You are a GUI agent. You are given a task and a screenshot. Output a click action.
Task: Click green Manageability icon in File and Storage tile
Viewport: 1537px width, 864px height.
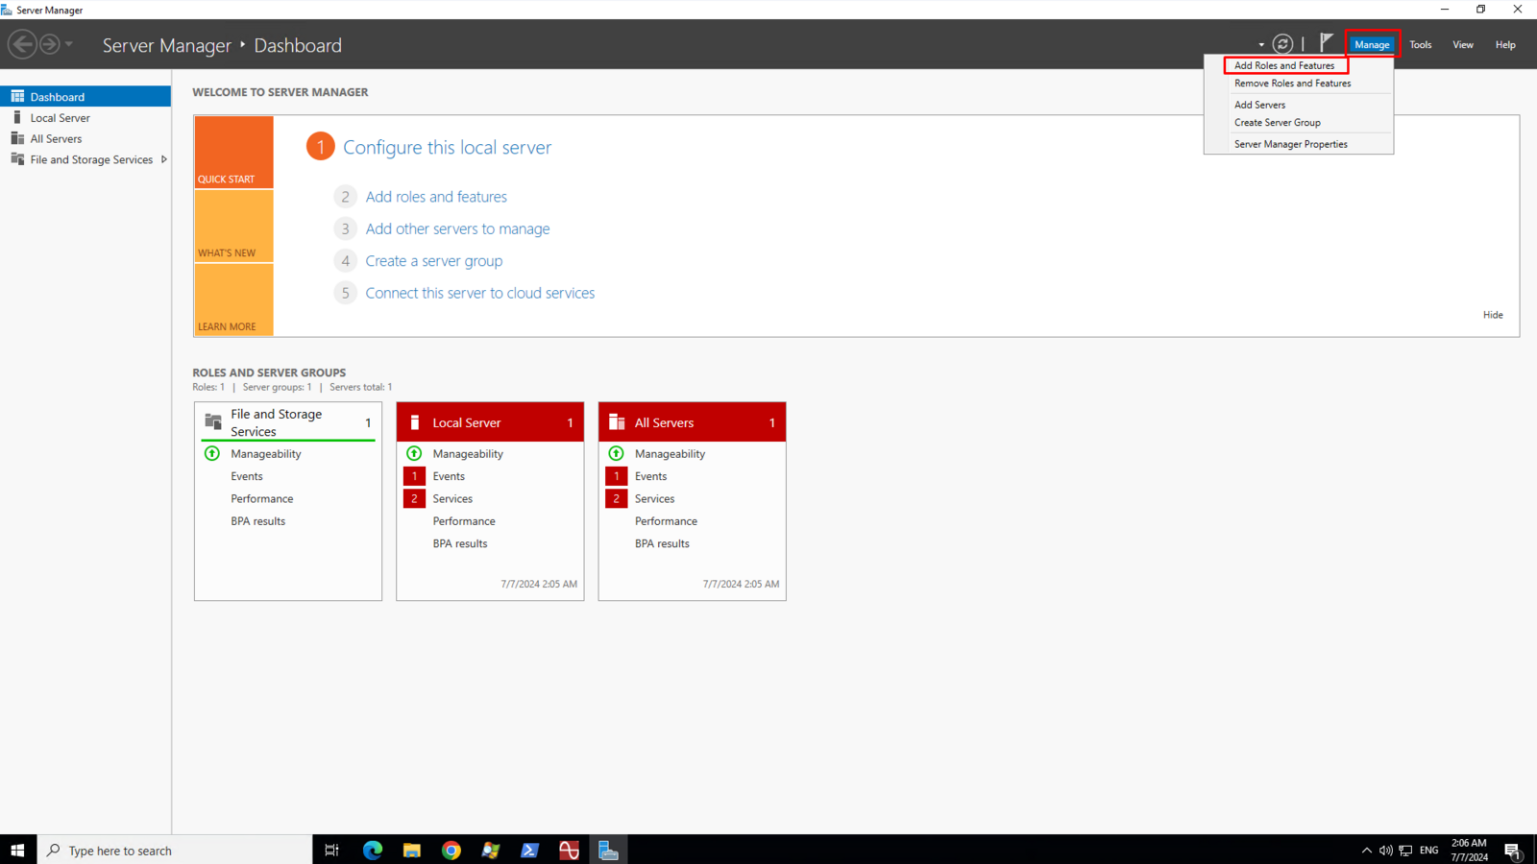click(x=212, y=454)
